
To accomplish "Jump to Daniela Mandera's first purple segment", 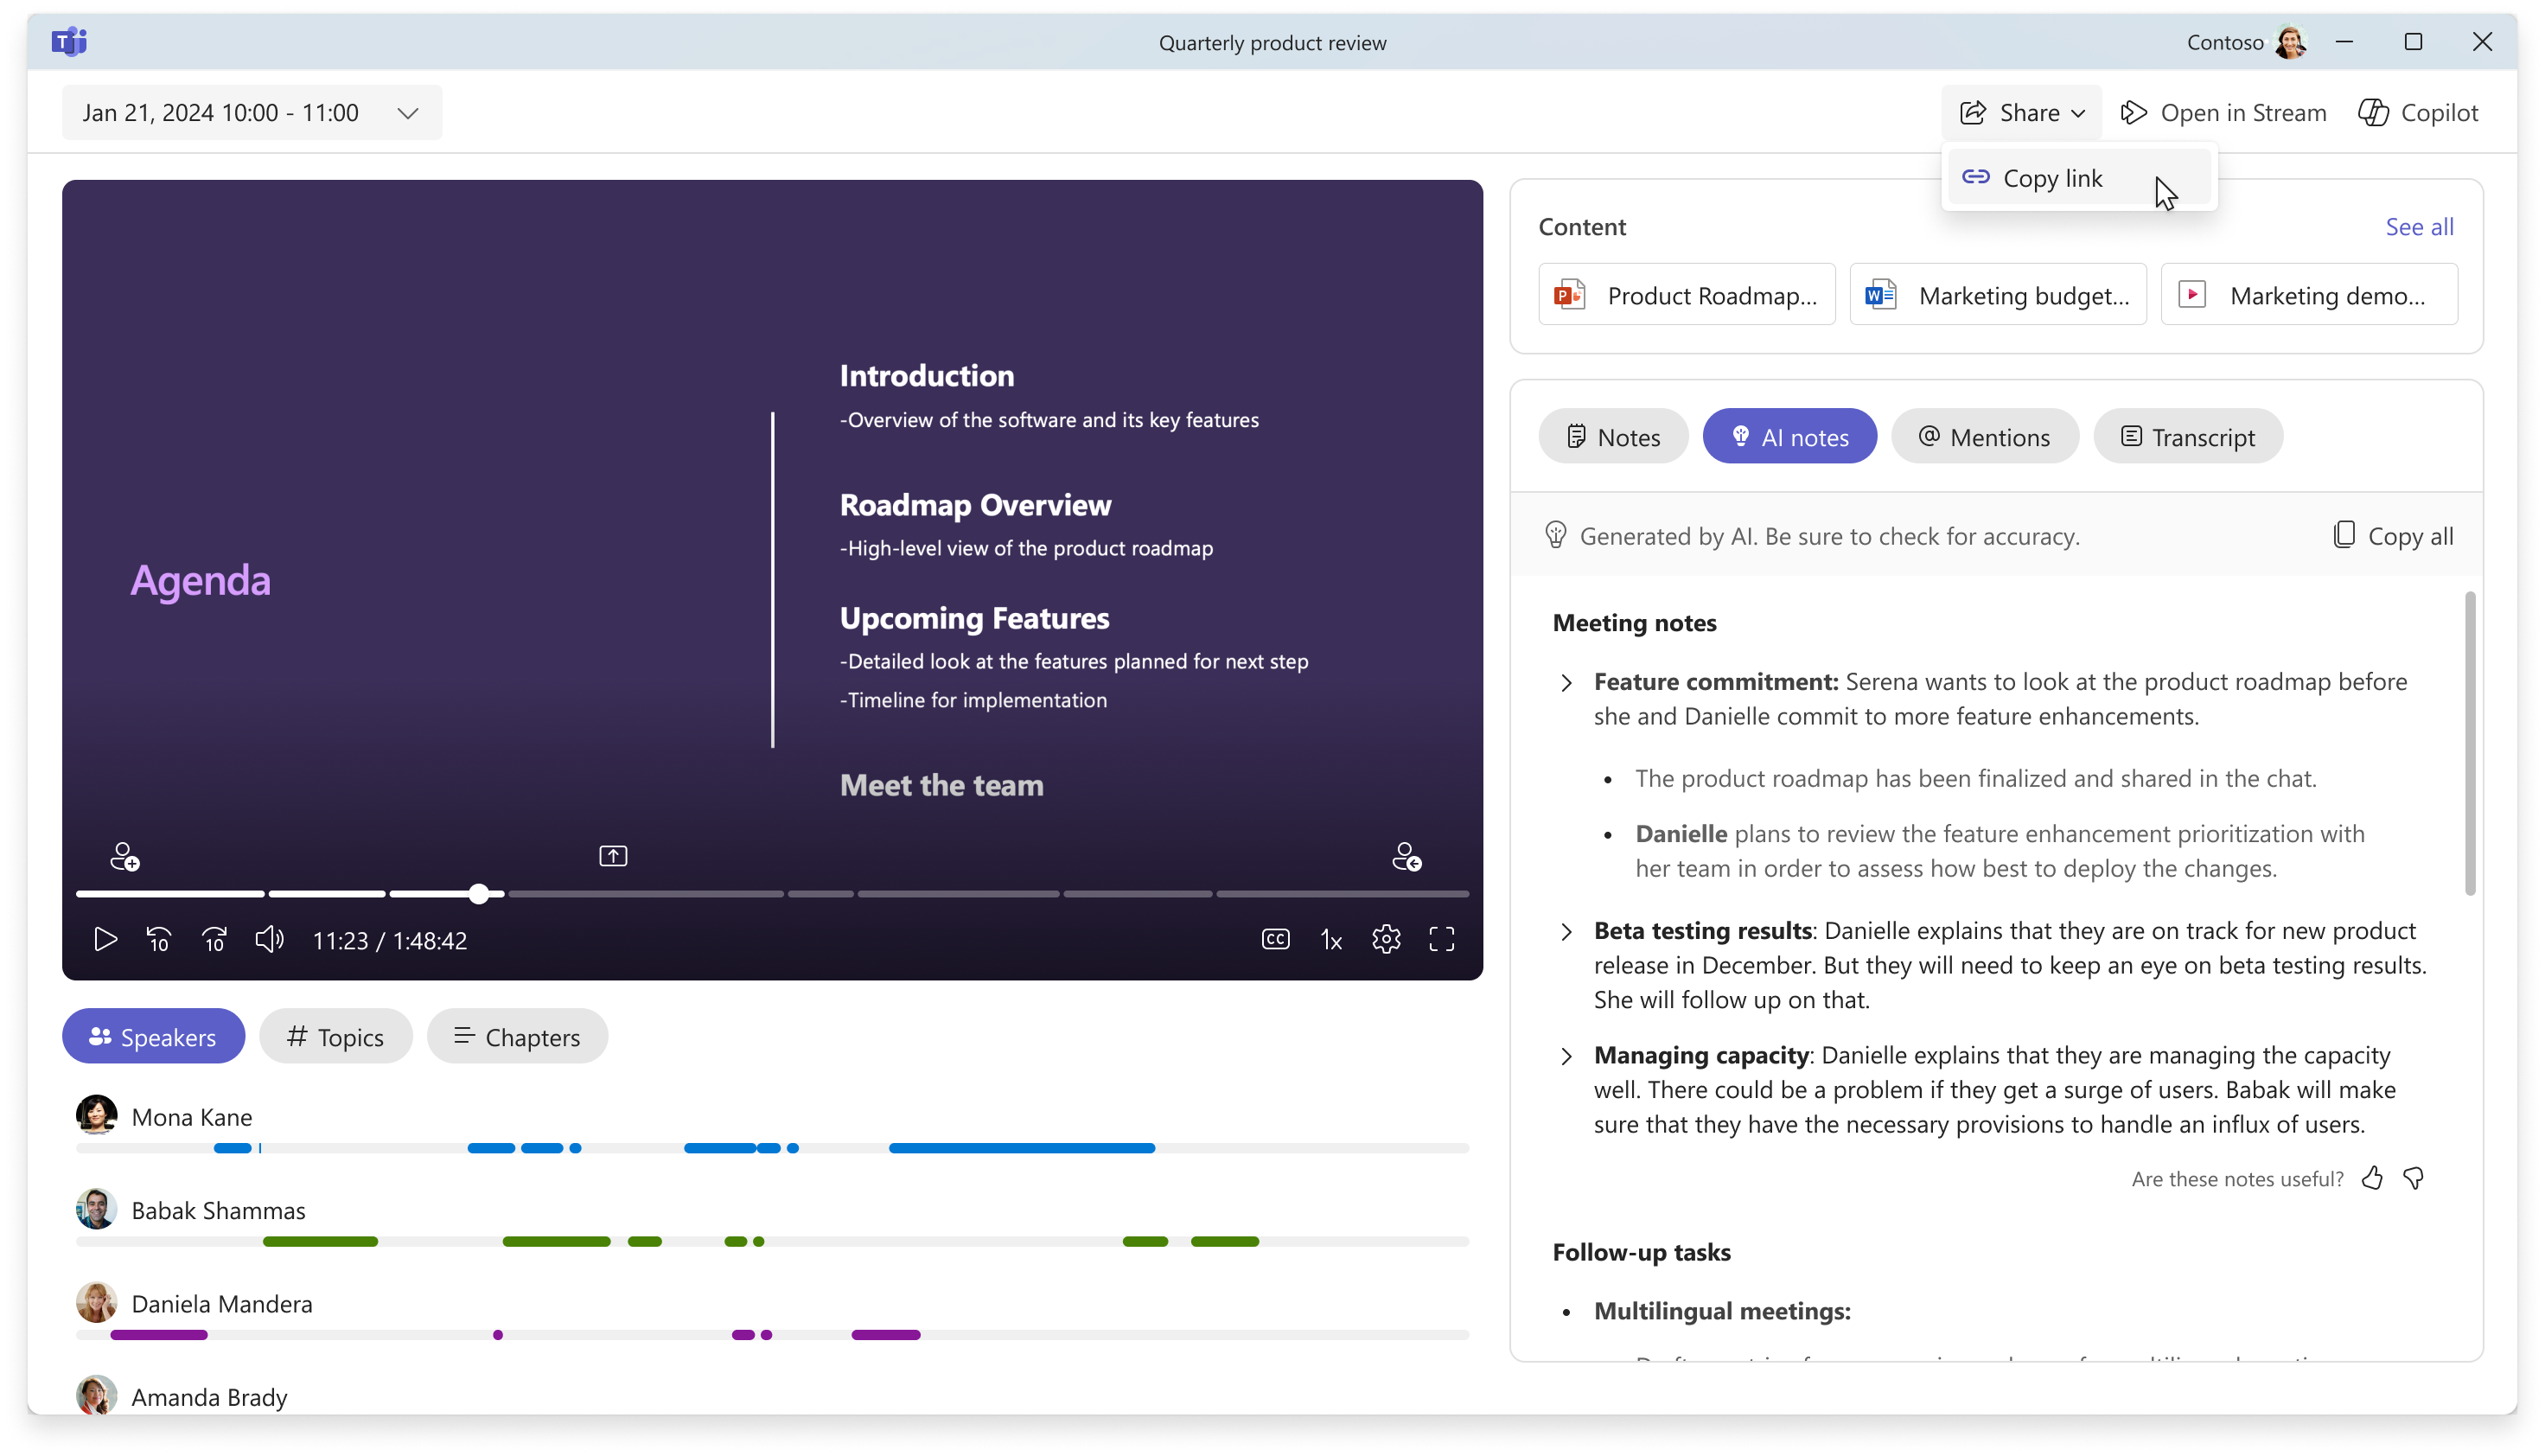I will (158, 1335).
